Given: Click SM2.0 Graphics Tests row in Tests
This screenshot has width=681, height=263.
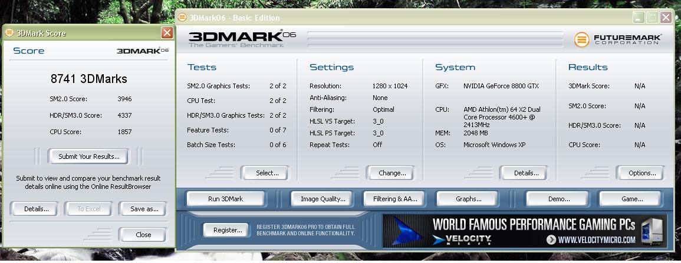Looking at the screenshot, I should [236, 86].
